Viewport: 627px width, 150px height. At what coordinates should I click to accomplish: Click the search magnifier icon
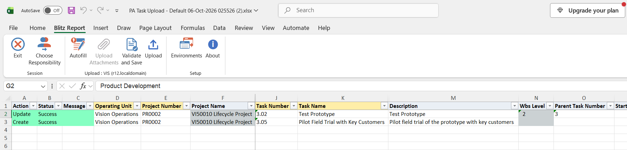(288, 10)
